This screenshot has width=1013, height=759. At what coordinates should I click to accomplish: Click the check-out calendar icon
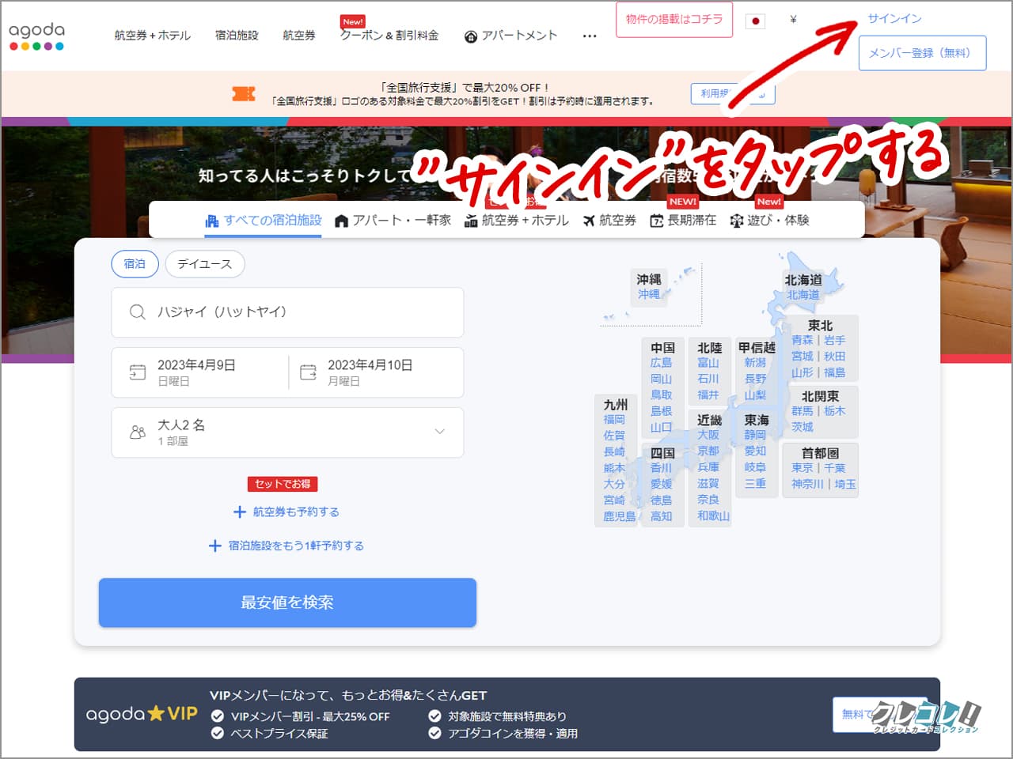pyautogui.click(x=308, y=372)
